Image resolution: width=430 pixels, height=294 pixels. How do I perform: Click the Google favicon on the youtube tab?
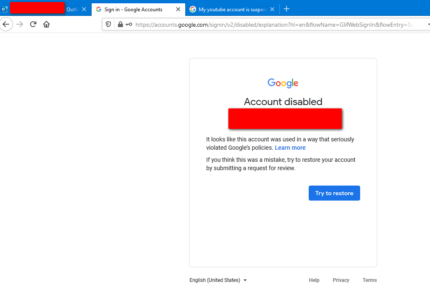tap(193, 9)
